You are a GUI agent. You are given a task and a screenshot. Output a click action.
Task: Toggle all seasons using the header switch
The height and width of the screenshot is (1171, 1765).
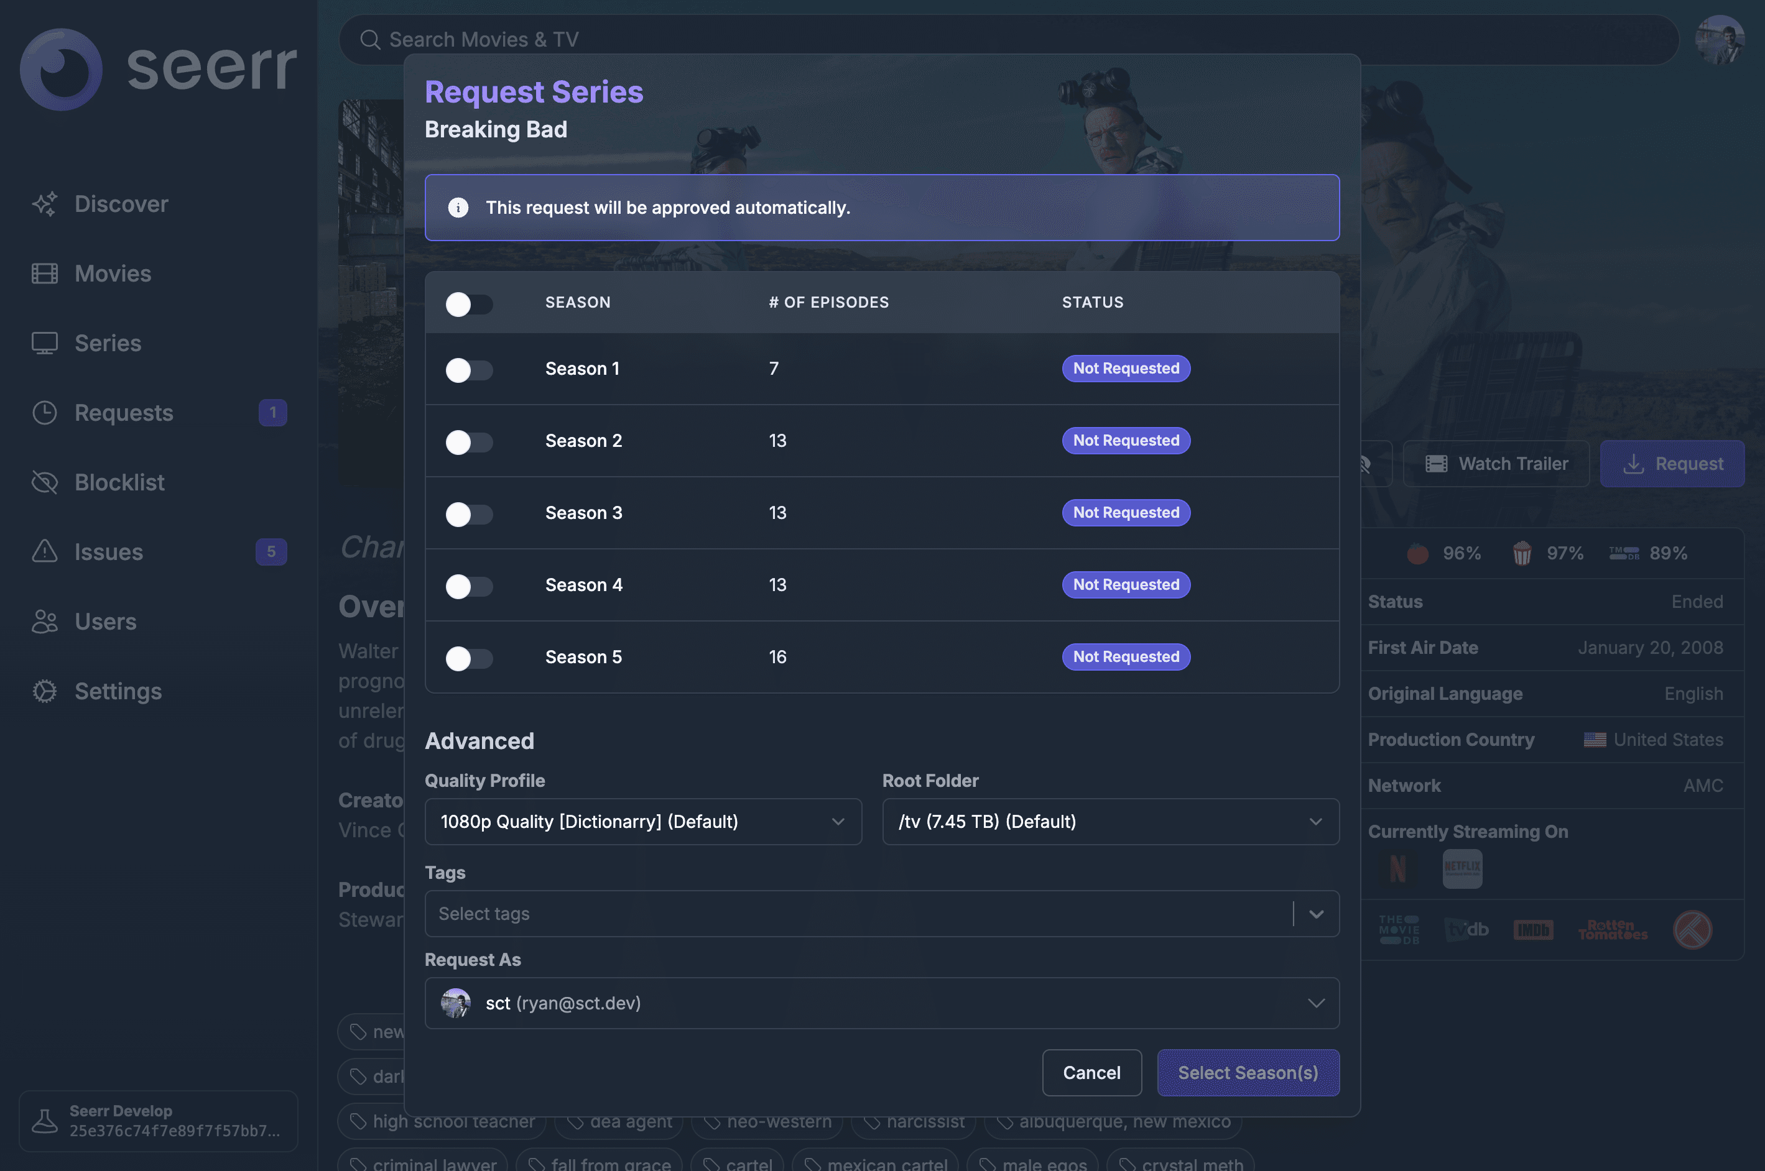(470, 304)
